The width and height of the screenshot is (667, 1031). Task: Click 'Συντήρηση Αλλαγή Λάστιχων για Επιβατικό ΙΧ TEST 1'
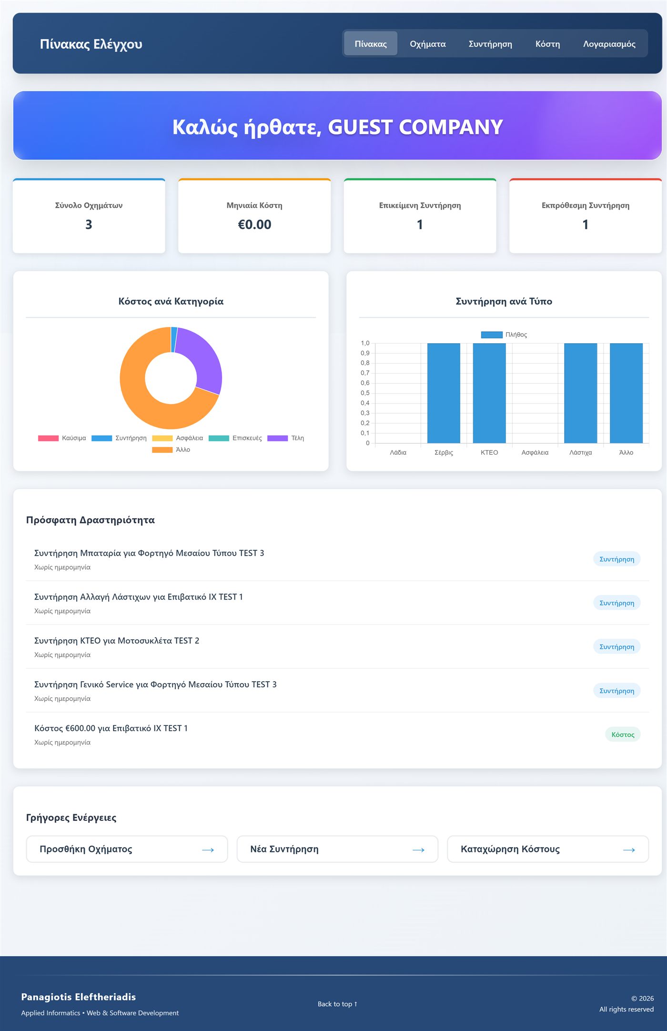(x=139, y=597)
